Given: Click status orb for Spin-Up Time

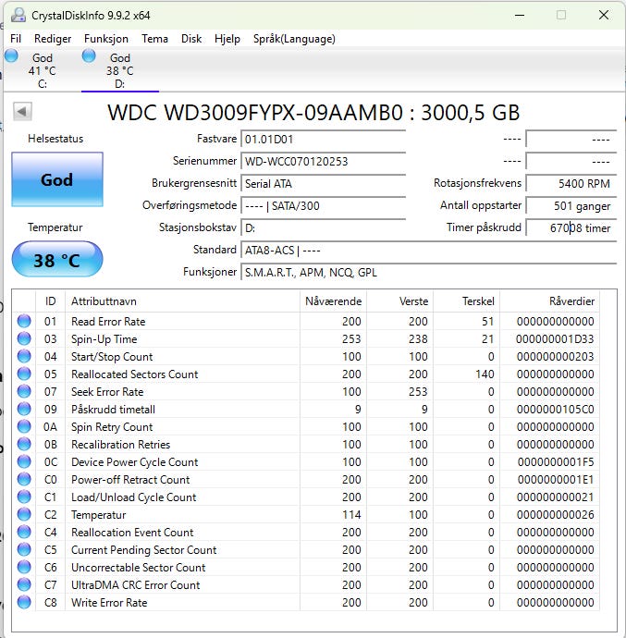Looking at the screenshot, I should [x=24, y=338].
